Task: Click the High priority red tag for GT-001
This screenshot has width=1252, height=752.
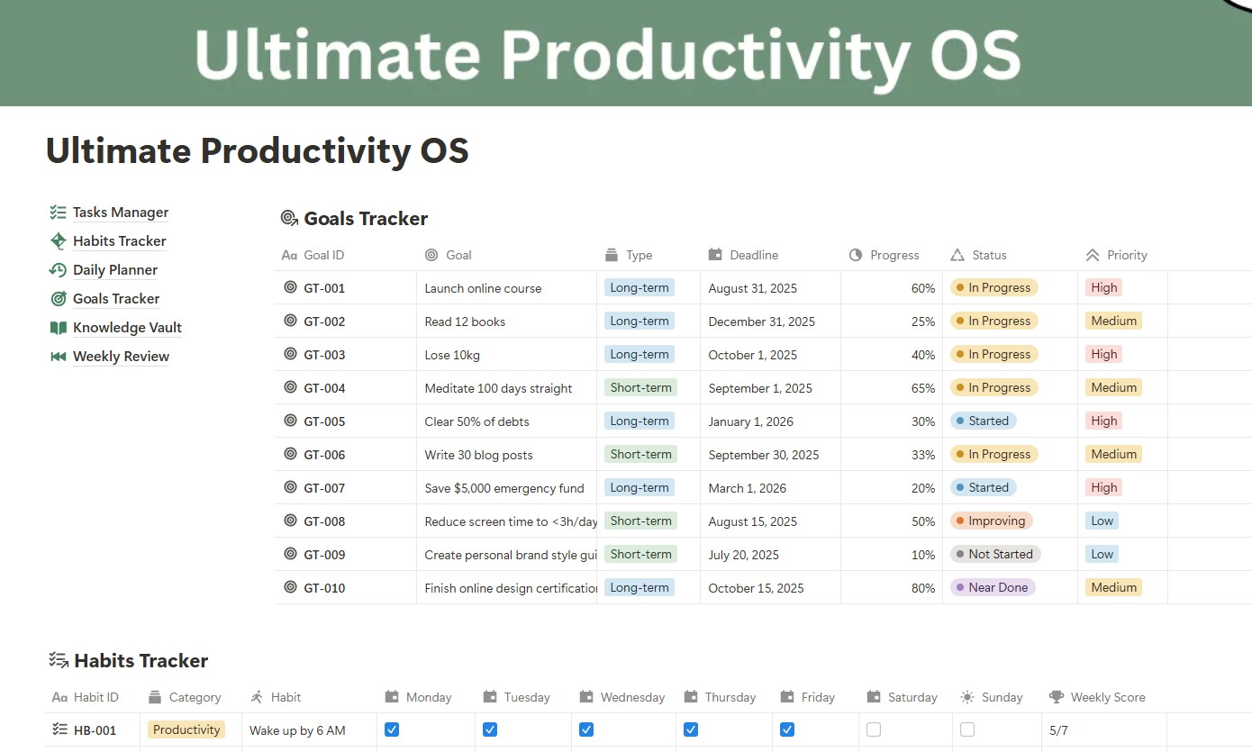Action: 1103,287
